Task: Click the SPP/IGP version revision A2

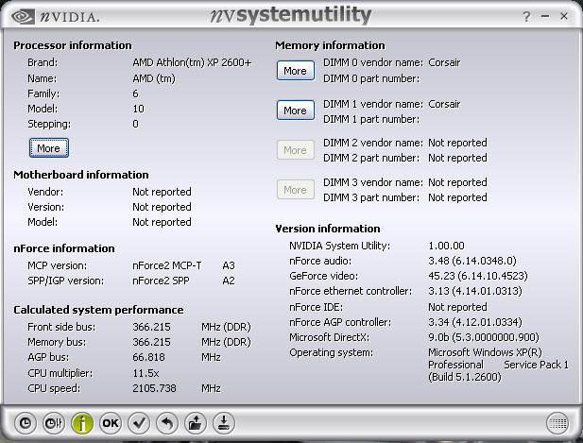Action: pos(229,281)
